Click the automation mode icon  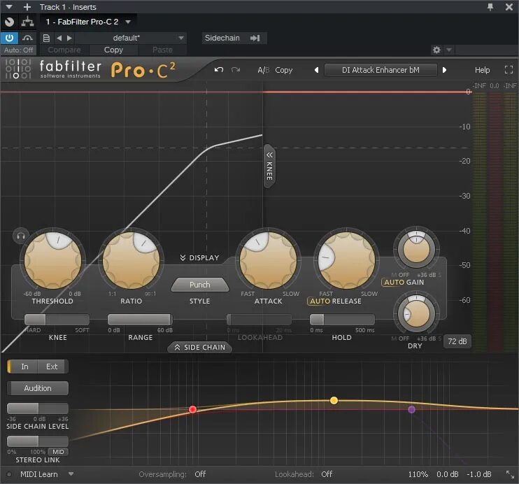(27, 38)
